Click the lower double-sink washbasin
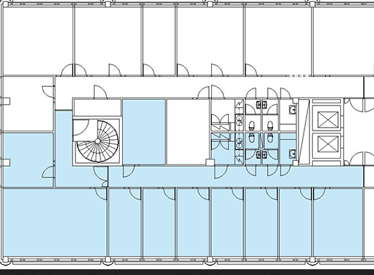The image size is (374, 275). coord(239,144)
